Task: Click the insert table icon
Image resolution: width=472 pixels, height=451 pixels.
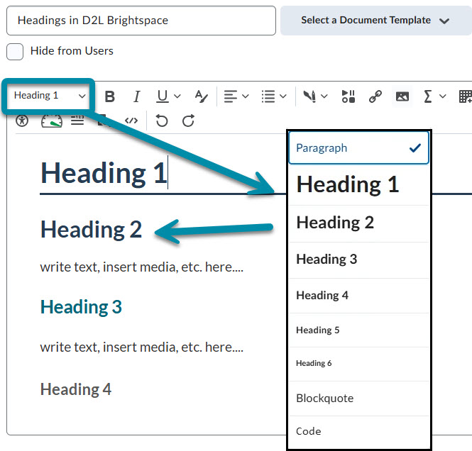Action: (465, 96)
